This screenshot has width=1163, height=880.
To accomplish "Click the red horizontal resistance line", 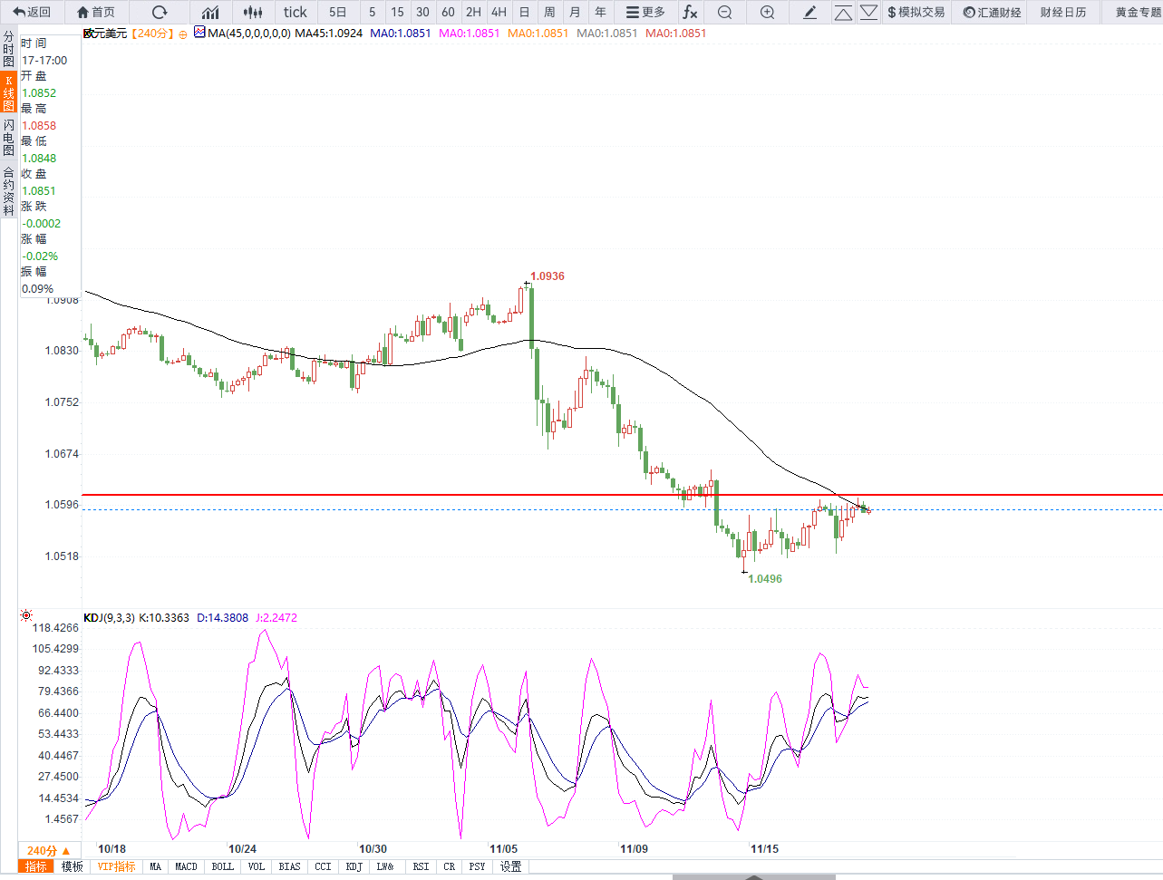I will [622, 495].
